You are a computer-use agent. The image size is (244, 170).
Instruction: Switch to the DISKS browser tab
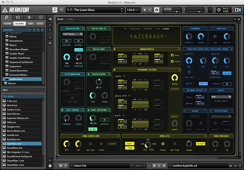coord(40,24)
